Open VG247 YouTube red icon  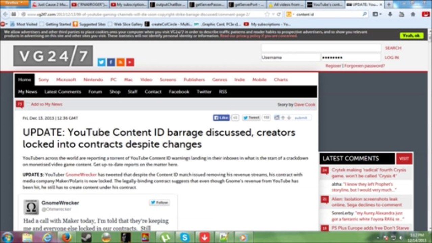pyautogui.click(x=130, y=62)
